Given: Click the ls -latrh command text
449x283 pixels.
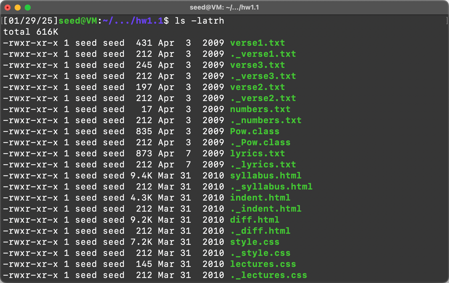Looking at the screenshot, I should click(199, 21).
